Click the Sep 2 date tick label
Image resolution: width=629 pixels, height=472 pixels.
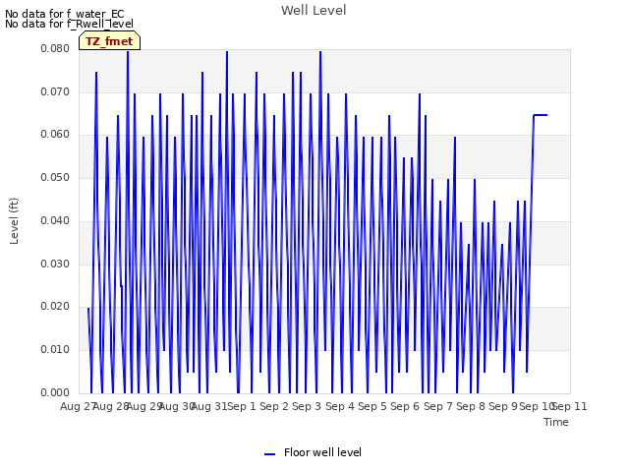pyautogui.click(x=274, y=406)
